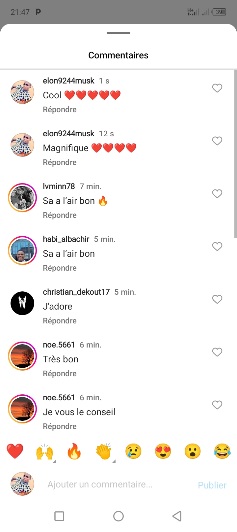Viewport: 237px width, 532px height.
Task: Insert the clapping hands emoji
Action: click(104, 451)
